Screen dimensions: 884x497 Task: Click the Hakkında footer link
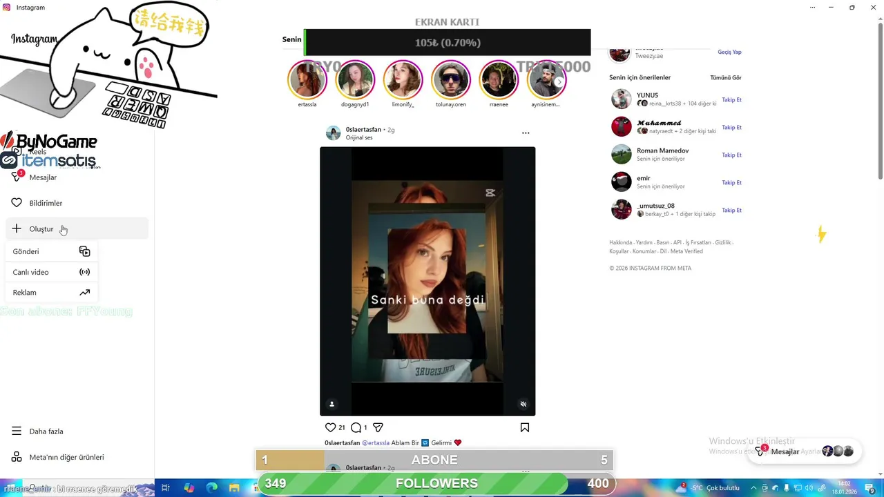pyautogui.click(x=620, y=242)
